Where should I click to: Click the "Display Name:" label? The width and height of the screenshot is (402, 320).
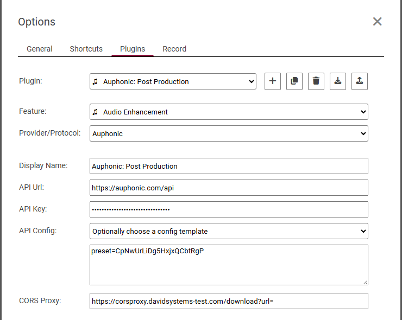coord(43,165)
